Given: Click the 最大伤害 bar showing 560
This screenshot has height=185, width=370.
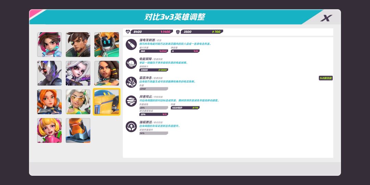Looking at the screenshot, I should point(153,51).
